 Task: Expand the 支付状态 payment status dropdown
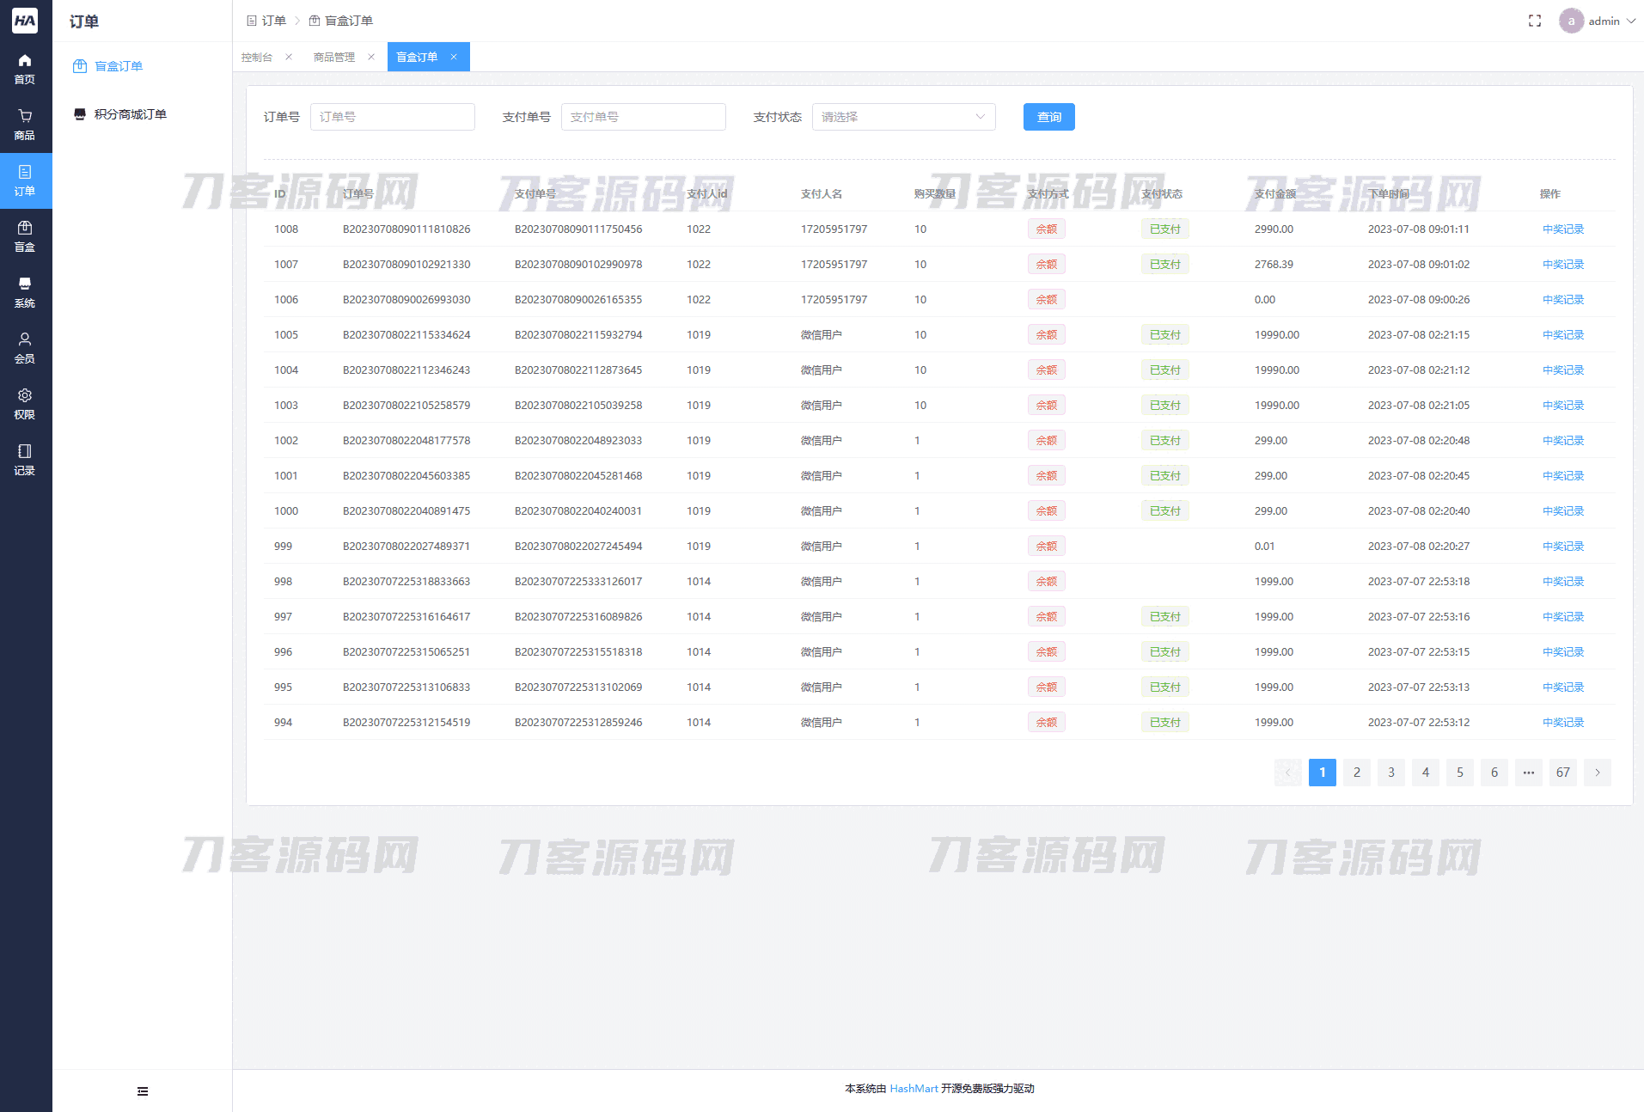903,117
